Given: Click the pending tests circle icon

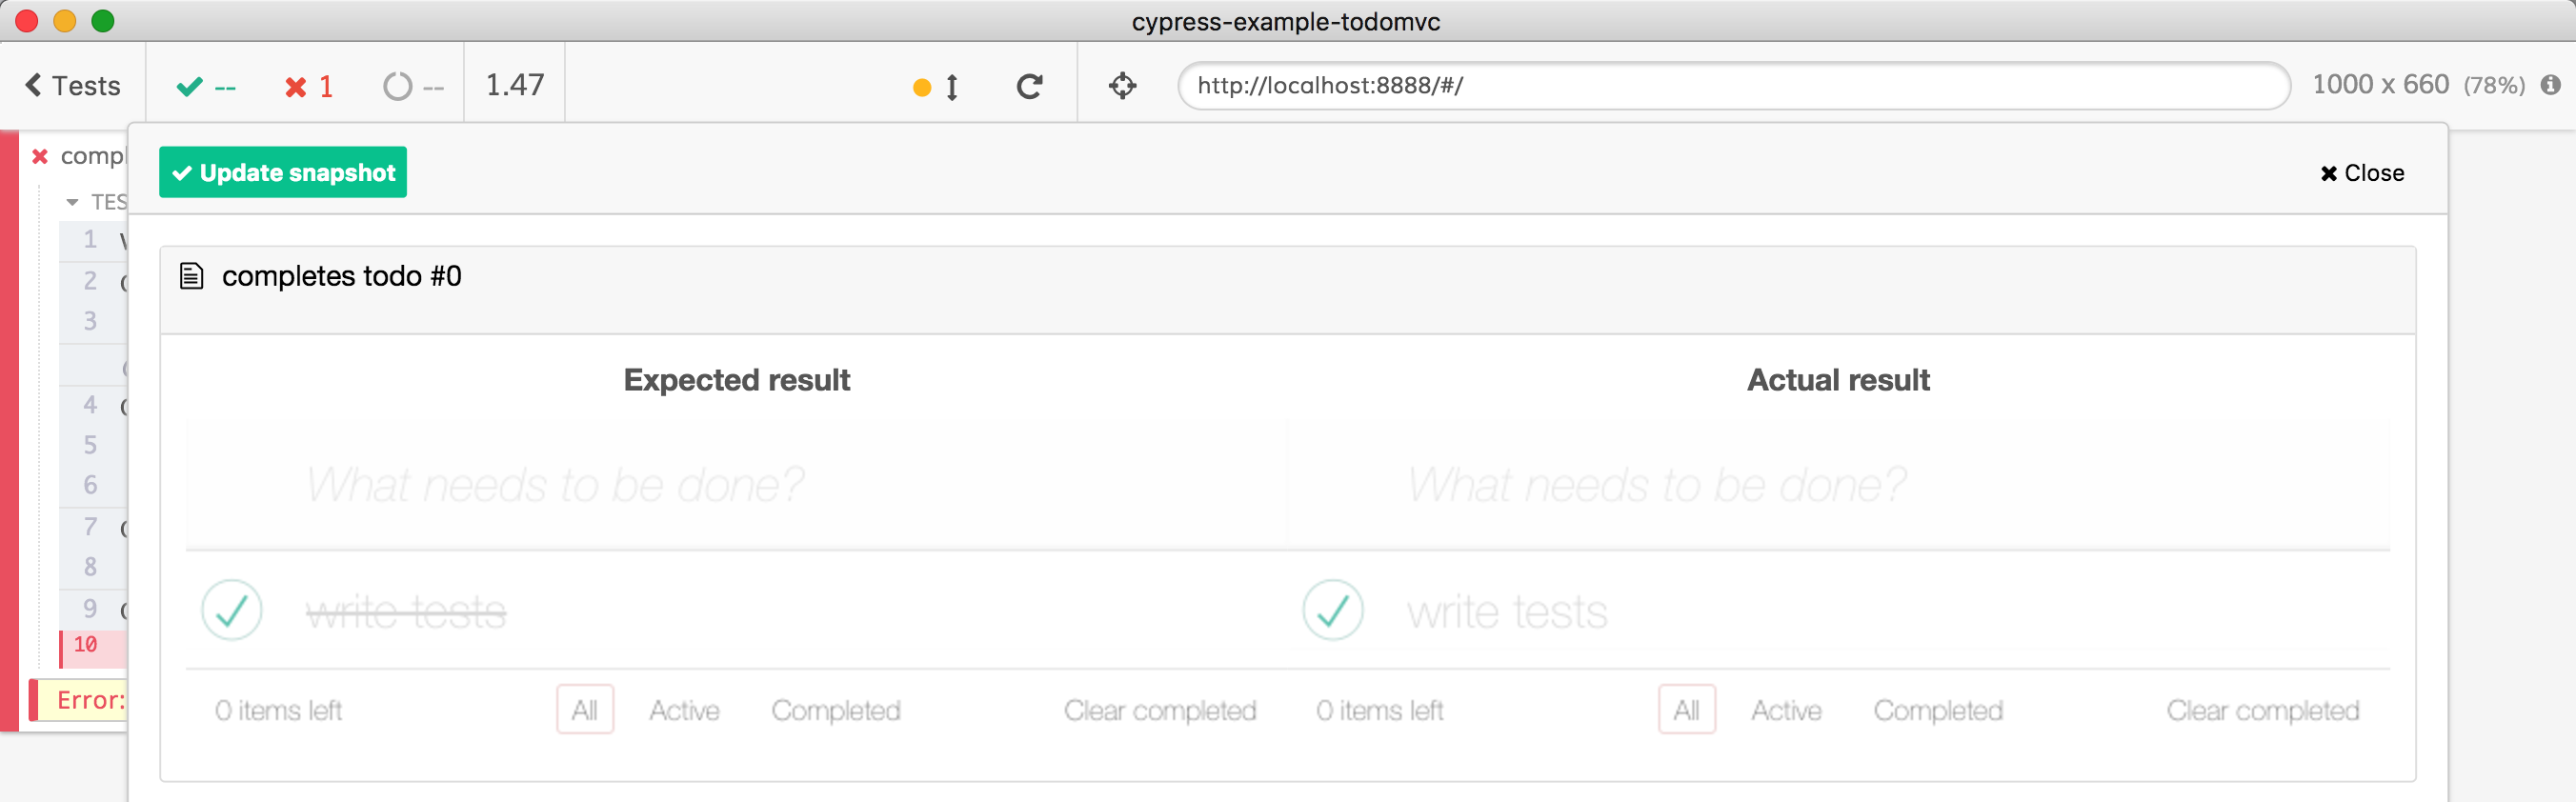Looking at the screenshot, I should pos(397,87).
